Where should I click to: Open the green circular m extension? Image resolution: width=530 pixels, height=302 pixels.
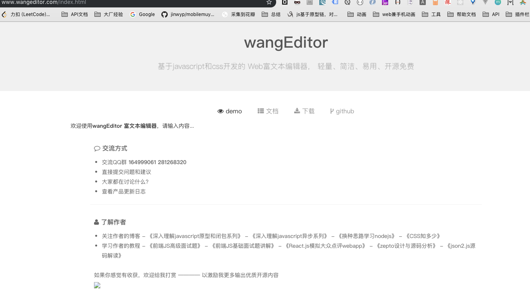point(498,2)
